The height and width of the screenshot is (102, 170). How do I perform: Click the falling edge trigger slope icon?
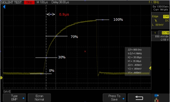pyautogui.click(x=156, y=20)
